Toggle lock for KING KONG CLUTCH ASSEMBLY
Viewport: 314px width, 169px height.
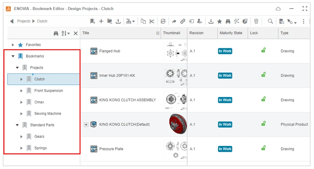click(263, 99)
